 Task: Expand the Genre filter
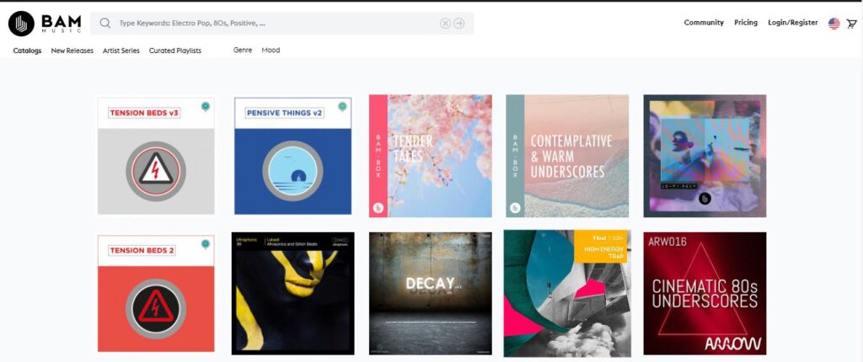(243, 50)
